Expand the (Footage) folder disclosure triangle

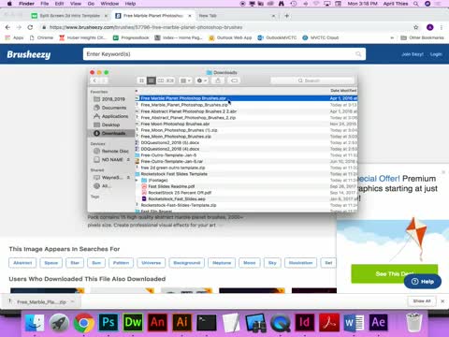137,181
